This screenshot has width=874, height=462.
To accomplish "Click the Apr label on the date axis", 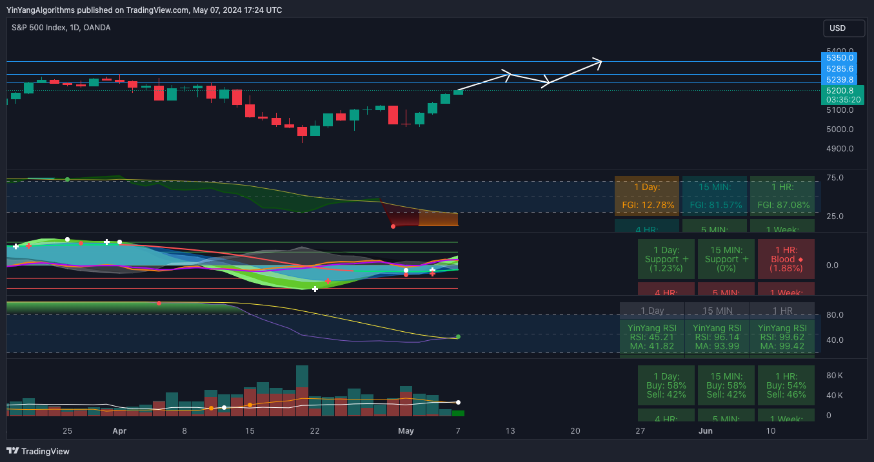I will coord(119,430).
